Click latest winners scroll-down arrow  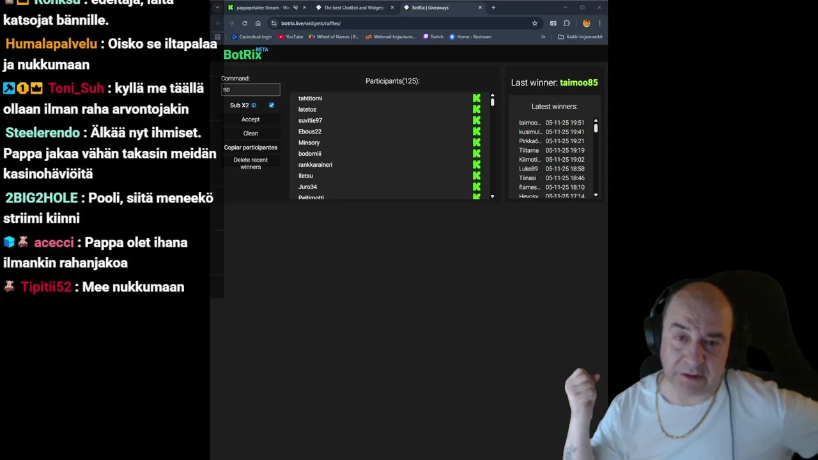point(596,195)
